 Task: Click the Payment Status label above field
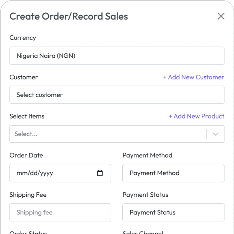pos(145,195)
